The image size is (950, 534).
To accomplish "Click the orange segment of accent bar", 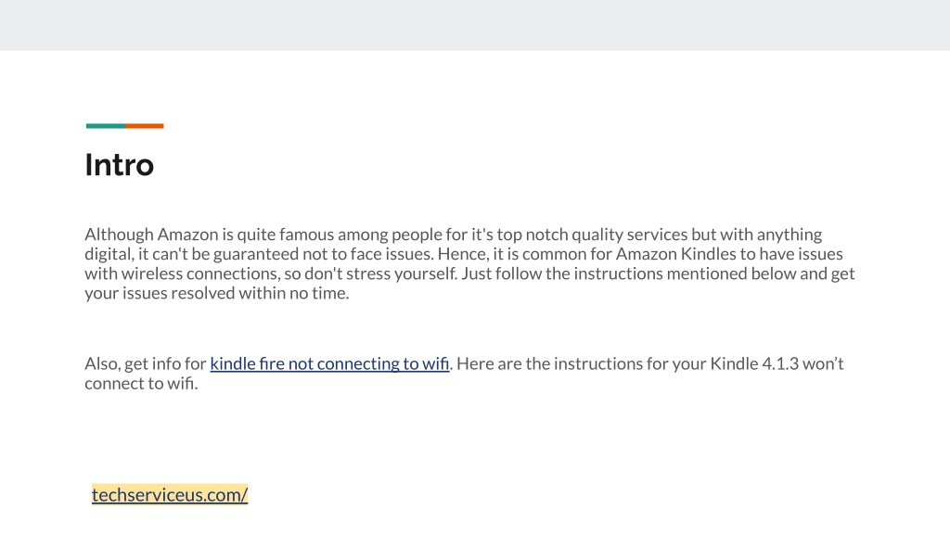I will coord(145,126).
